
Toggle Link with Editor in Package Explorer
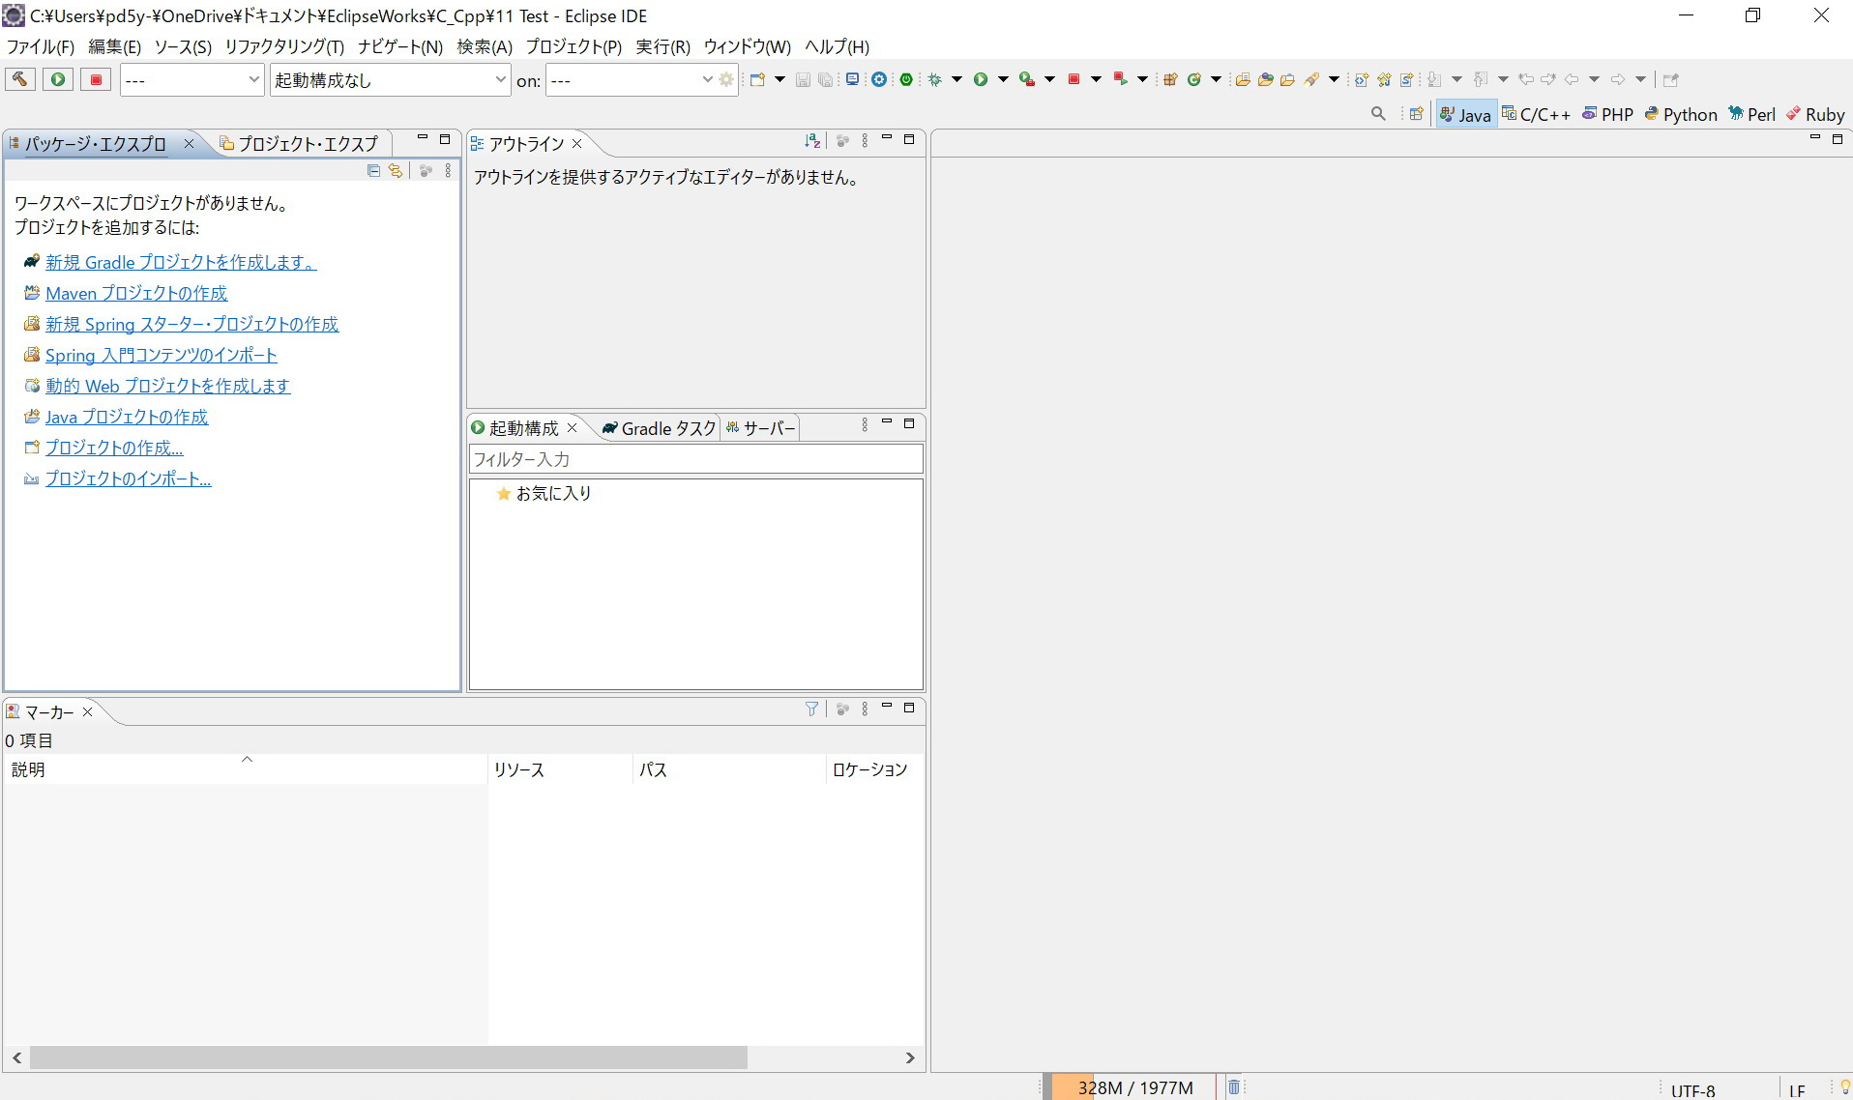(x=396, y=170)
